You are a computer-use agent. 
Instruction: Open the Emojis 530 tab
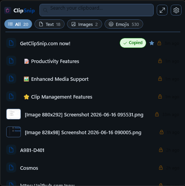click(124, 24)
